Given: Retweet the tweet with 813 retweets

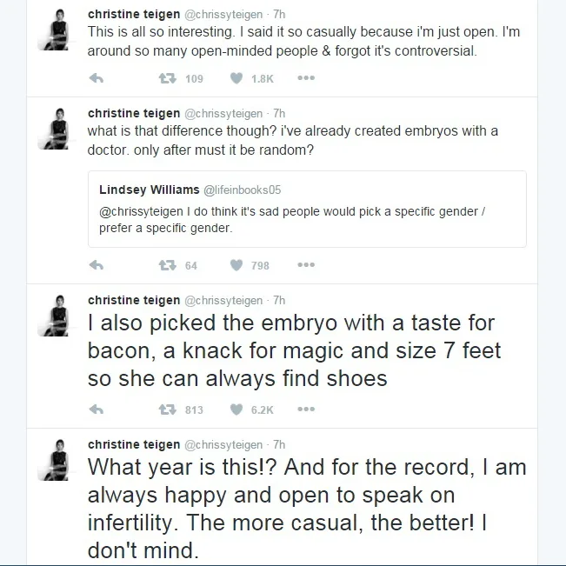Looking at the screenshot, I should point(168,410).
